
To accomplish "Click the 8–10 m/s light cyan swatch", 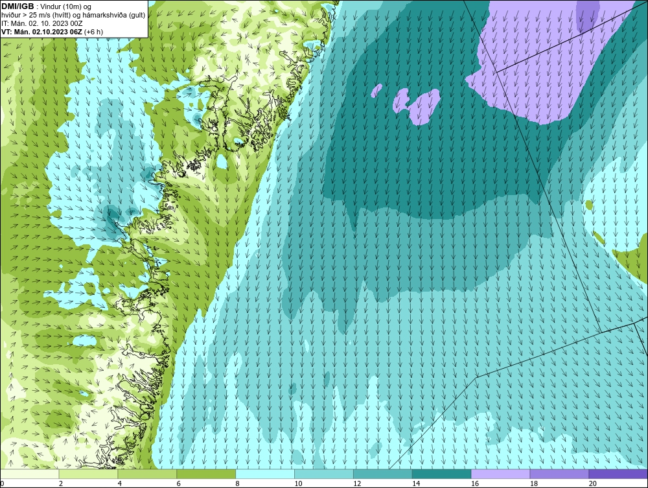I will click(265, 474).
